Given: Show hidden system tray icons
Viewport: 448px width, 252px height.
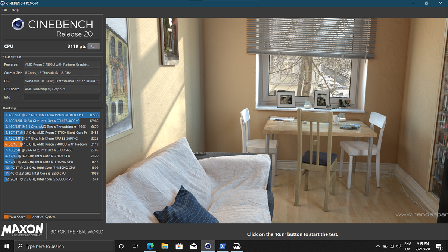Looking at the screenshot, I should pyautogui.click(x=378, y=246).
